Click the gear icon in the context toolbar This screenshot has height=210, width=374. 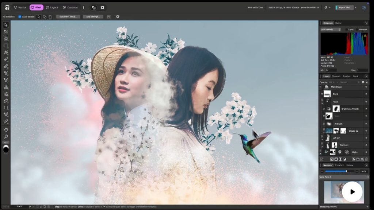coord(118,17)
